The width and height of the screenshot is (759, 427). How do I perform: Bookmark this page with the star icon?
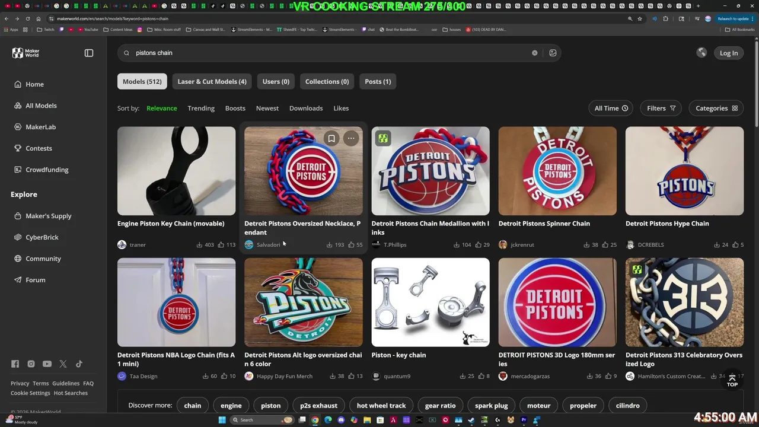(x=640, y=18)
